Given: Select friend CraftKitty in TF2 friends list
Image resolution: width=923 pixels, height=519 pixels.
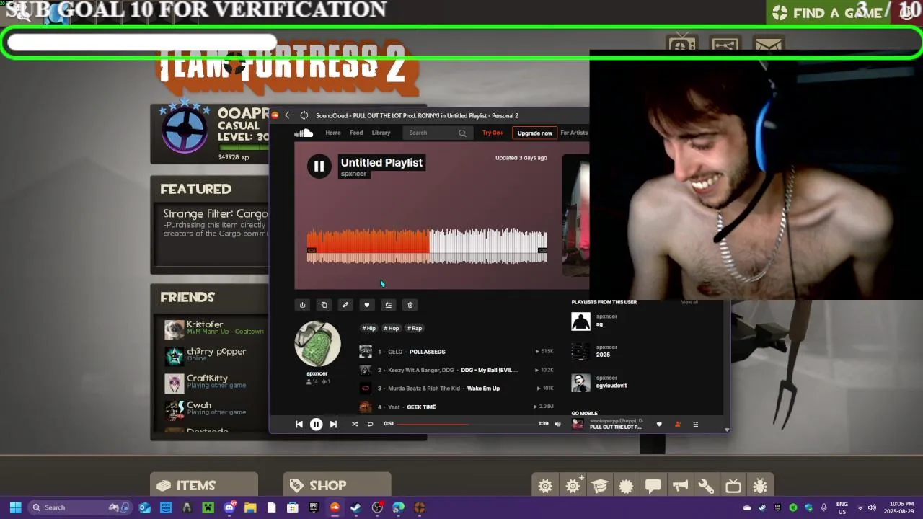Looking at the screenshot, I should [x=215, y=382].
